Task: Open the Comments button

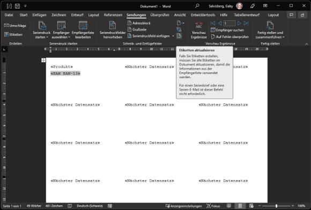Action: tap(291, 15)
